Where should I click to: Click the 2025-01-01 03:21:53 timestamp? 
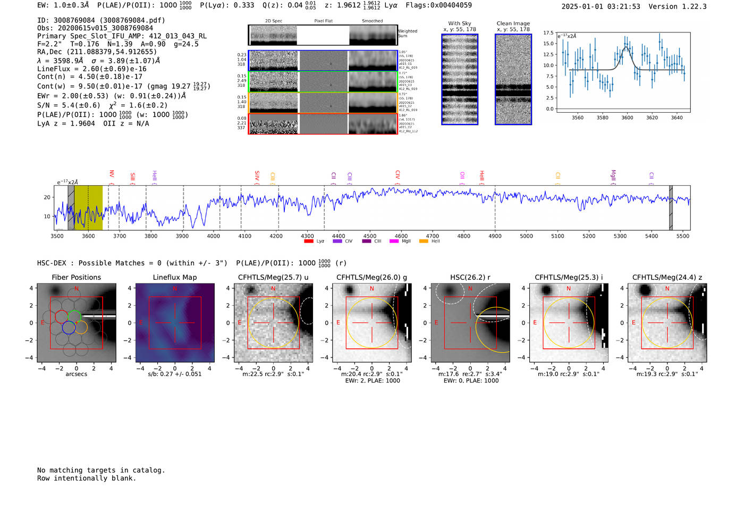pyautogui.click(x=601, y=6)
